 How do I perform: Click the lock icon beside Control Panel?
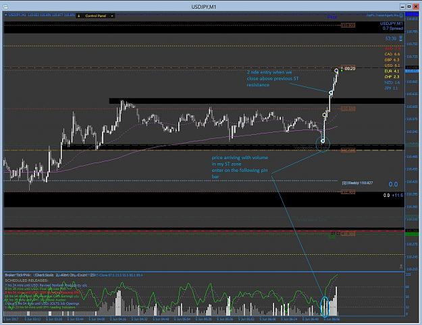(79, 16)
